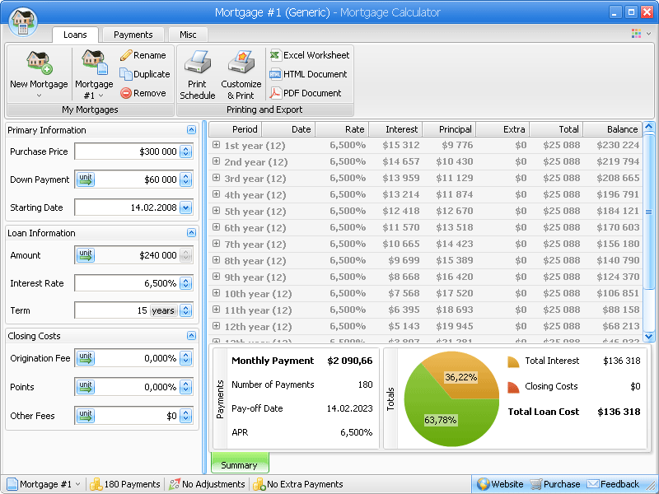Open Customize & Print
The image size is (659, 494).
241,63
